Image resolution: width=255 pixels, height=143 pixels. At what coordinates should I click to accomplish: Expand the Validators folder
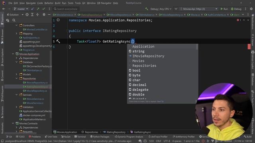click(17, 107)
